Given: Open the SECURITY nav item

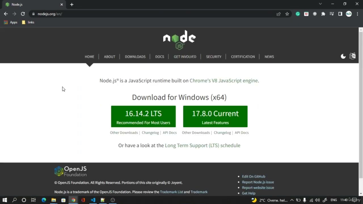Looking at the screenshot, I should tap(214, 57).
